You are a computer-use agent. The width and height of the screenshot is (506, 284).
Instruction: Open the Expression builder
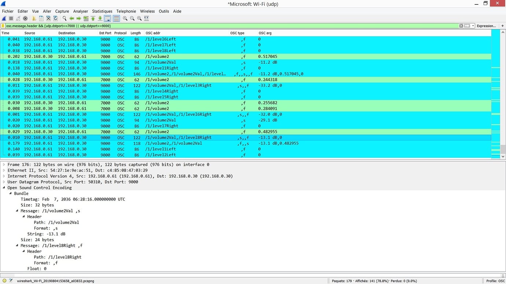point(487,26)
